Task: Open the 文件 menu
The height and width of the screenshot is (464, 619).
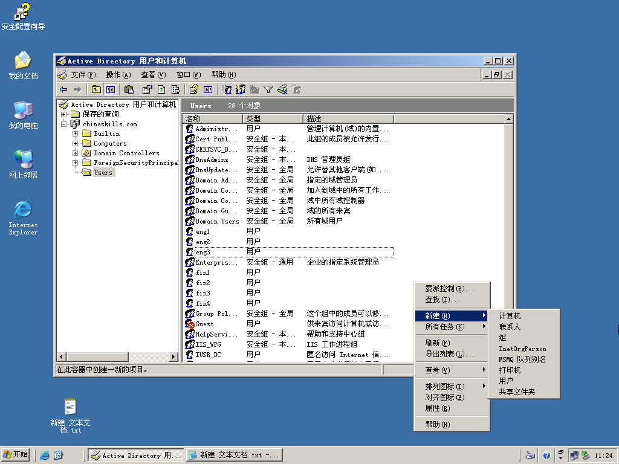Action: click(x=83, y=74)
